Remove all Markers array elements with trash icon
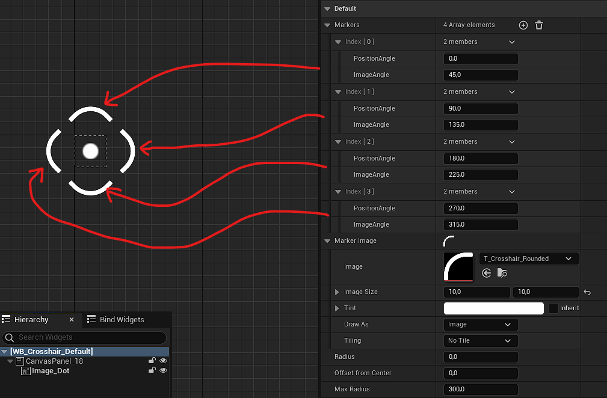This screenshot has width=607, height=398. coord(539,25)
